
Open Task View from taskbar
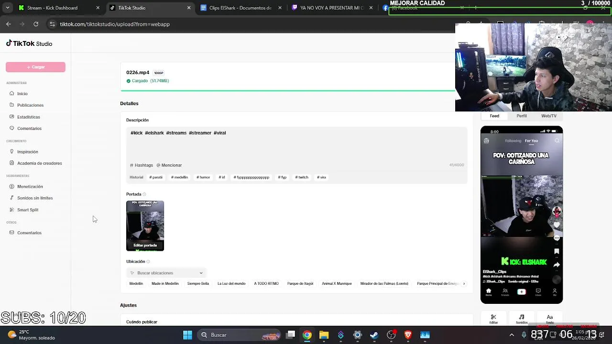pos(290,335)
